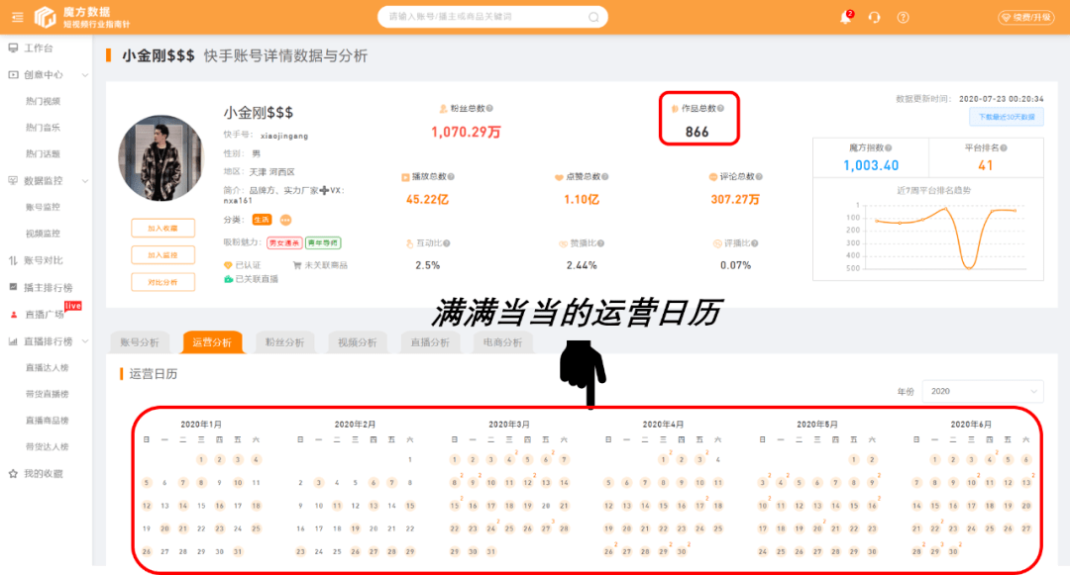Click the 1,003.40 魔方指数 value
The height and width of the screenshot is (575, 1070).
point(871,165)
